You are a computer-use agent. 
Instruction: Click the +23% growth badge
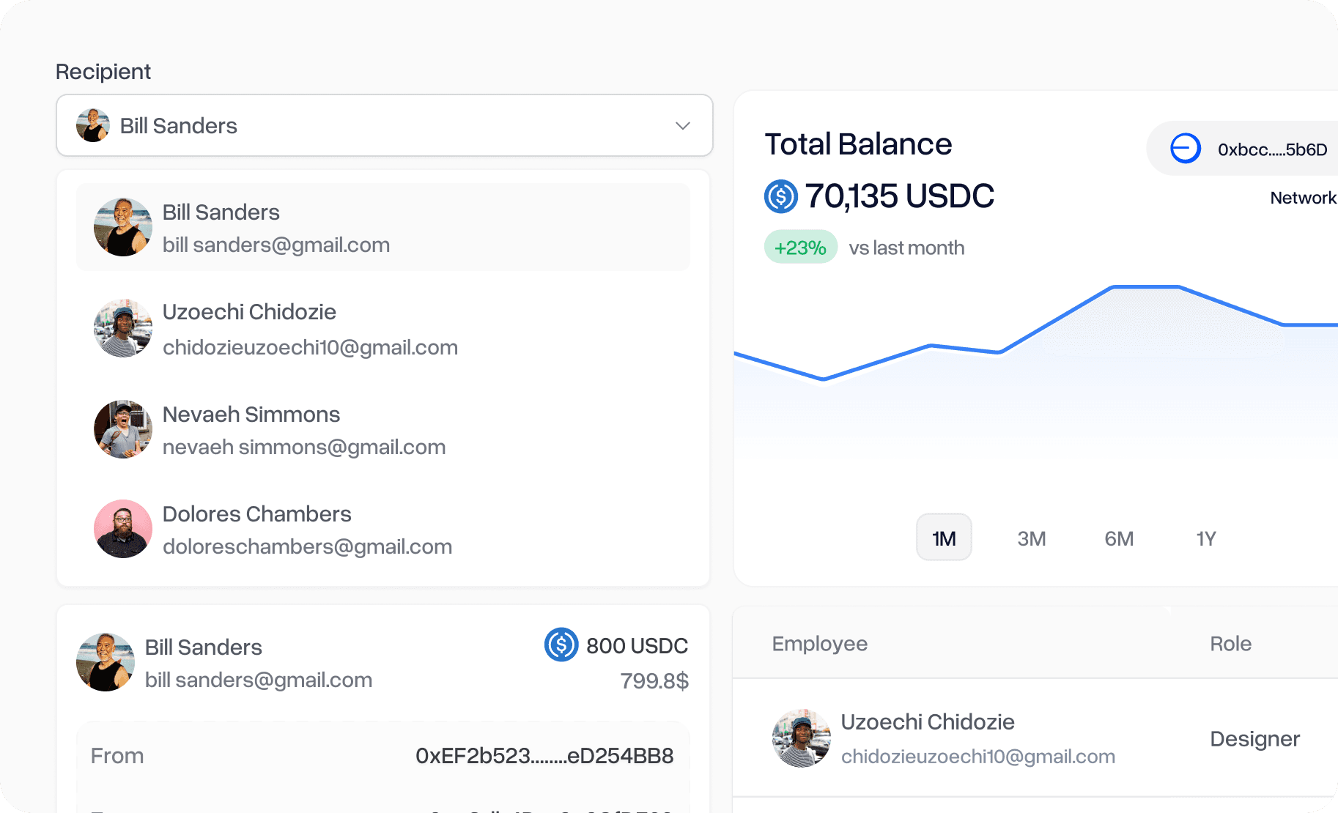pyautogui.click(x=801, y=248)
